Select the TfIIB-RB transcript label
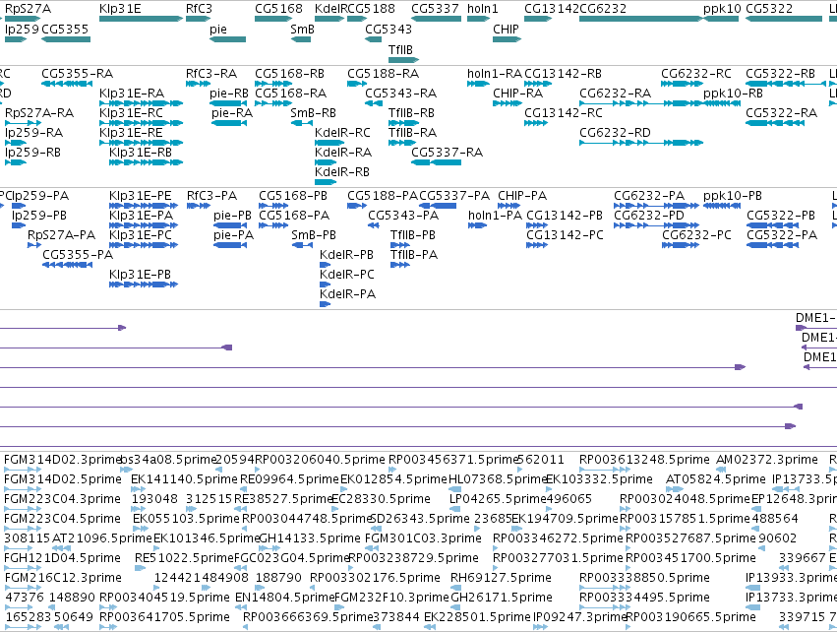Image resolution: width=837 pixels, height=632 pixels. (x=411, y=113)
